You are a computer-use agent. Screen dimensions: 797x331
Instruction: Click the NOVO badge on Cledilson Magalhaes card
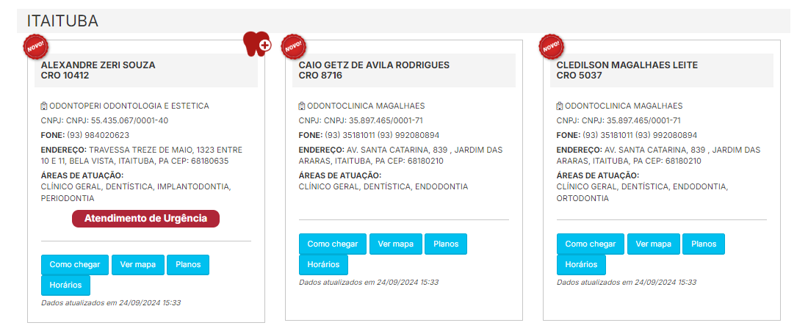click(x=552, y=46)
